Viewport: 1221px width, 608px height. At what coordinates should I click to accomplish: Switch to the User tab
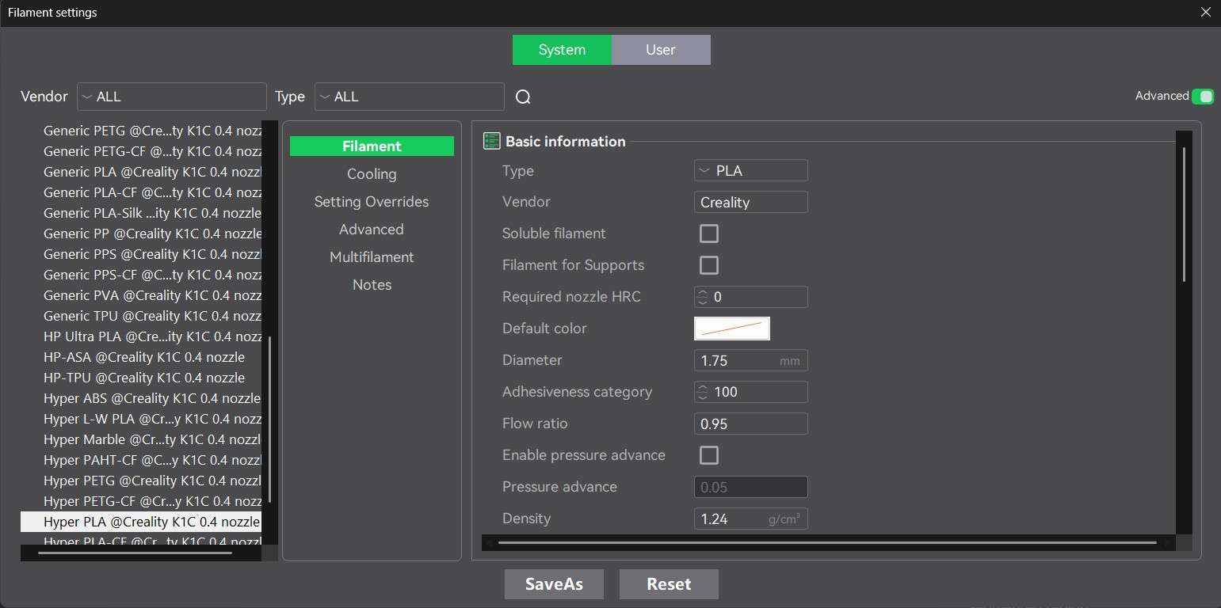660,49
